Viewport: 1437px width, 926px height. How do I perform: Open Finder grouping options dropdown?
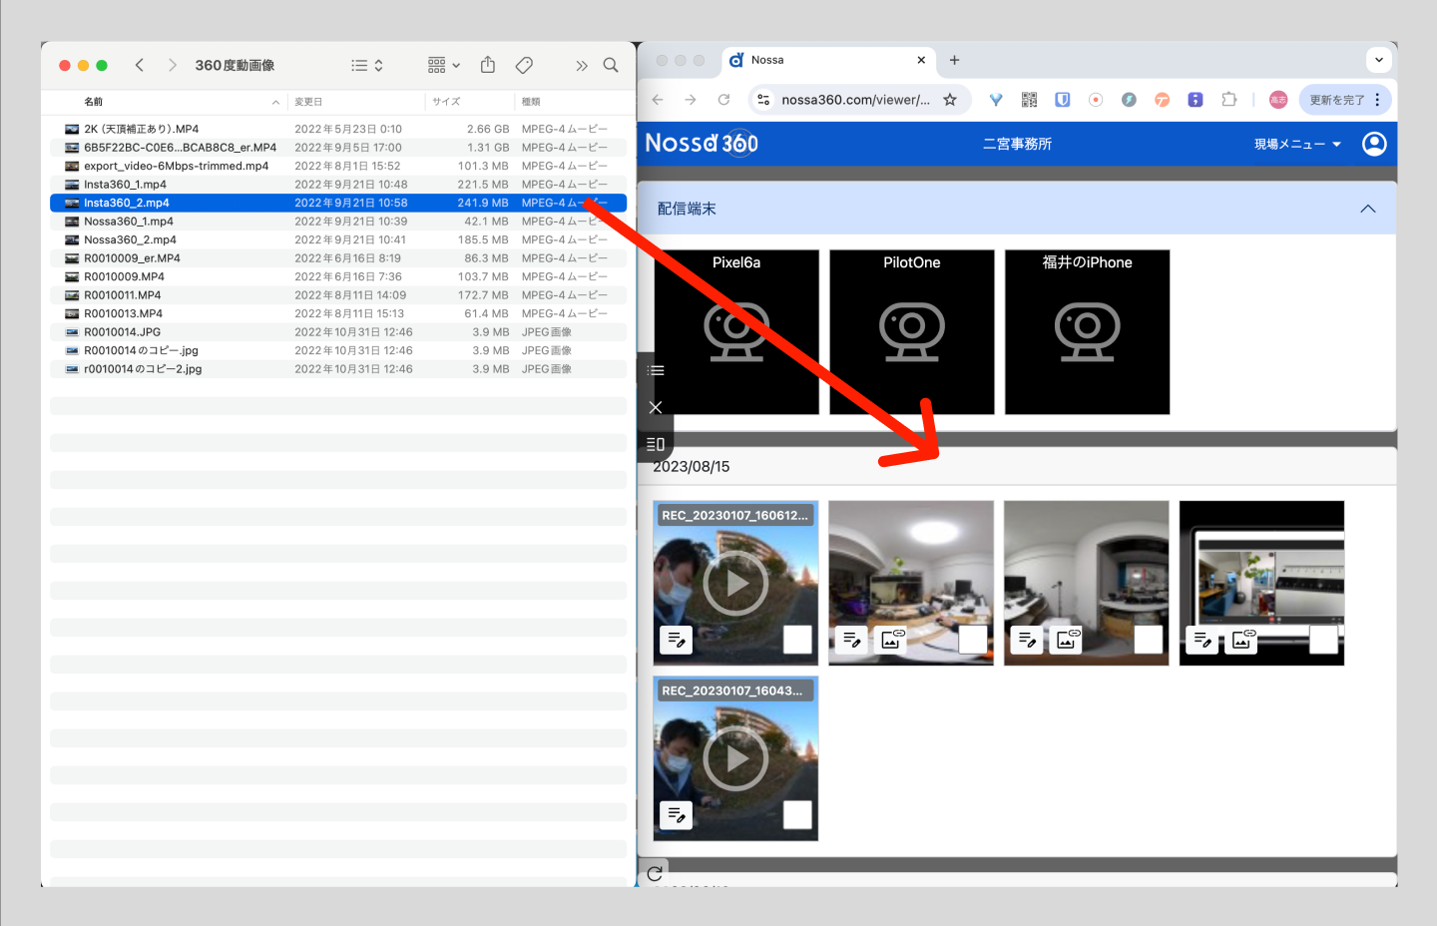click(x=443, y=65)
